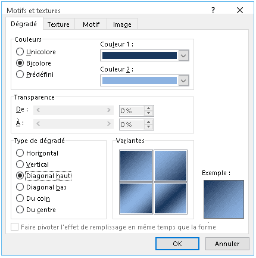This screenshot has width=256, height=258.
Task: Click right arrow of De transparency slider
Action: point(108,110)
